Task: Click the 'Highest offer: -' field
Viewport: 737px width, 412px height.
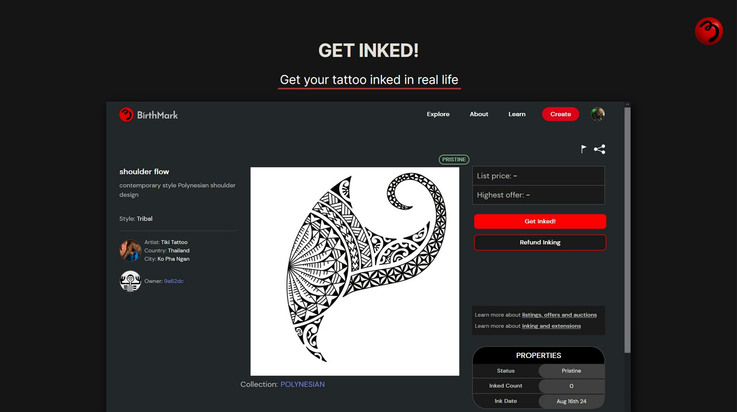Action: [x=538, y=195]
